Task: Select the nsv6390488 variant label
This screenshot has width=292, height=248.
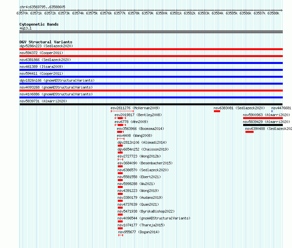Action: (268, 129)
